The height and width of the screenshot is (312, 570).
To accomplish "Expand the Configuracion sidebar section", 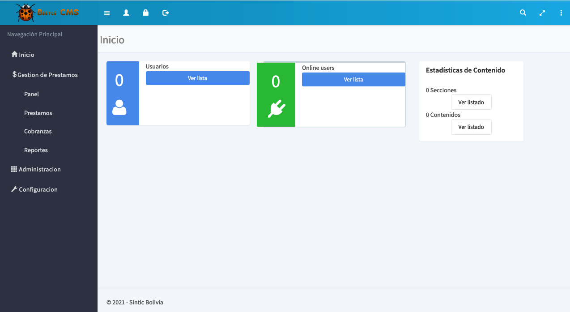I will coord(38,189).
